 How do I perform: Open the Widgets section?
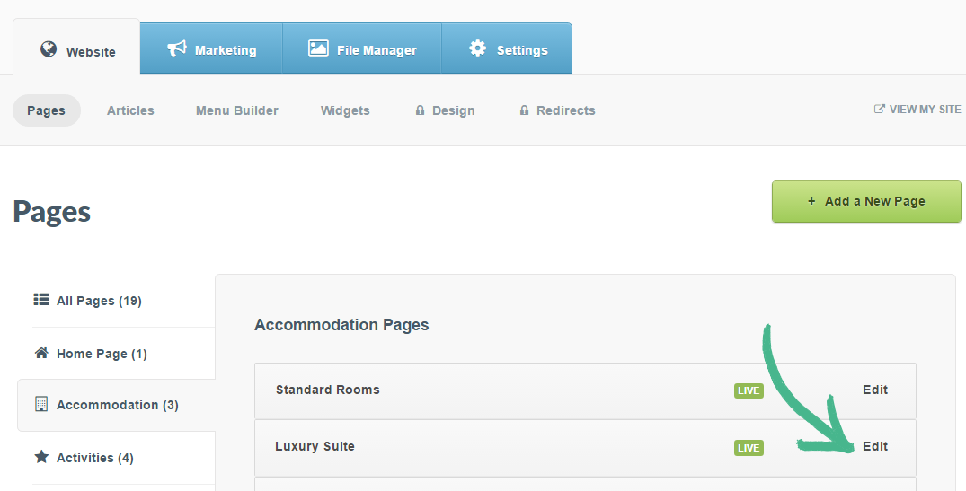345,110
